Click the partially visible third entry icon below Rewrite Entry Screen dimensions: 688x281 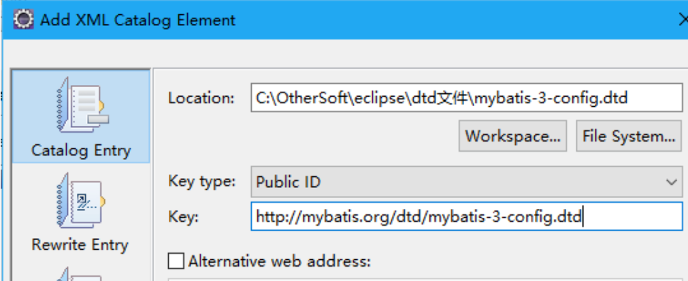[x=80, y=274]
